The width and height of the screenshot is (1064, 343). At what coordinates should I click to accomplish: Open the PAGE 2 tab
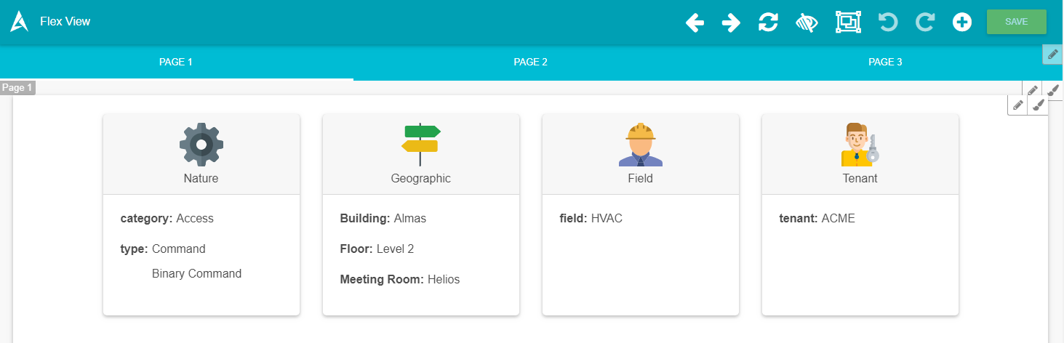[530, 62]
